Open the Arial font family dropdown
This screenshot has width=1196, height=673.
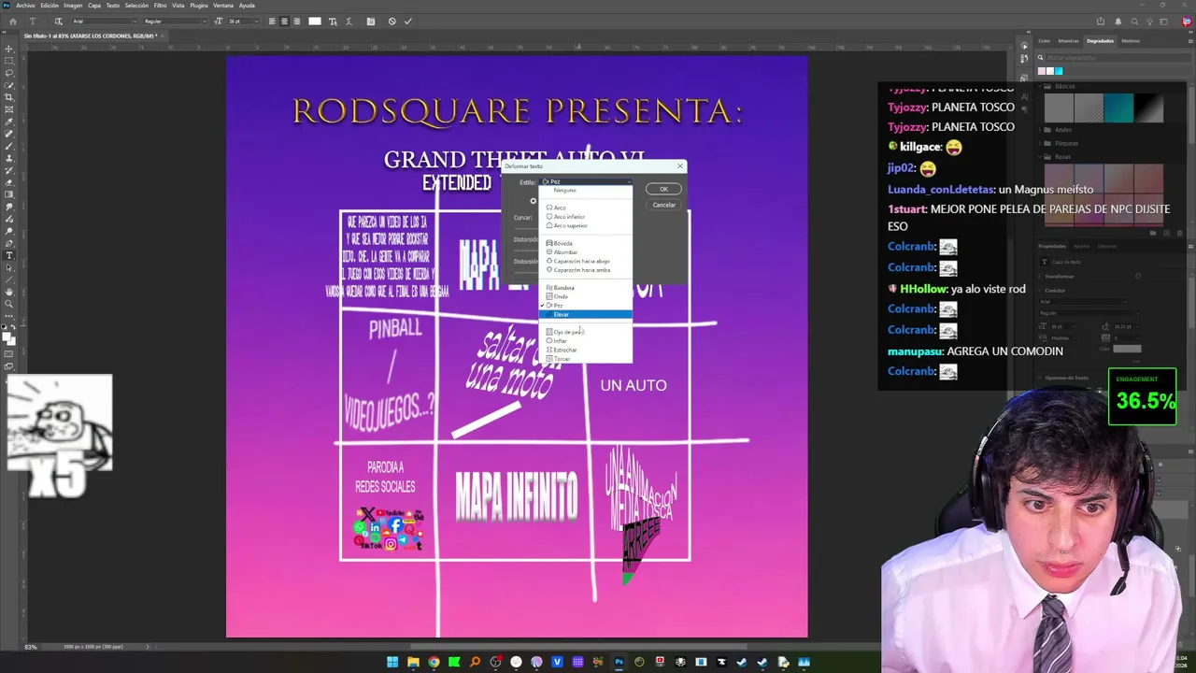coord(105,21)
